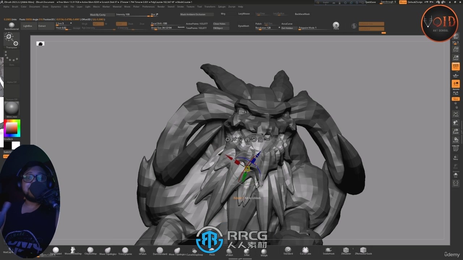Viewport: 463px width, 260px height.
Task: Open the Zplugin menu
Action: pos(222,6)
